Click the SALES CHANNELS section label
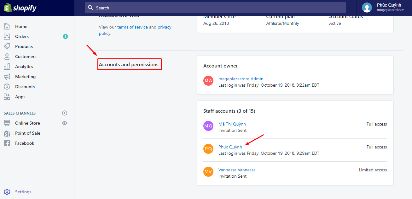The image size is (412, 199). (x=20, y=113)
